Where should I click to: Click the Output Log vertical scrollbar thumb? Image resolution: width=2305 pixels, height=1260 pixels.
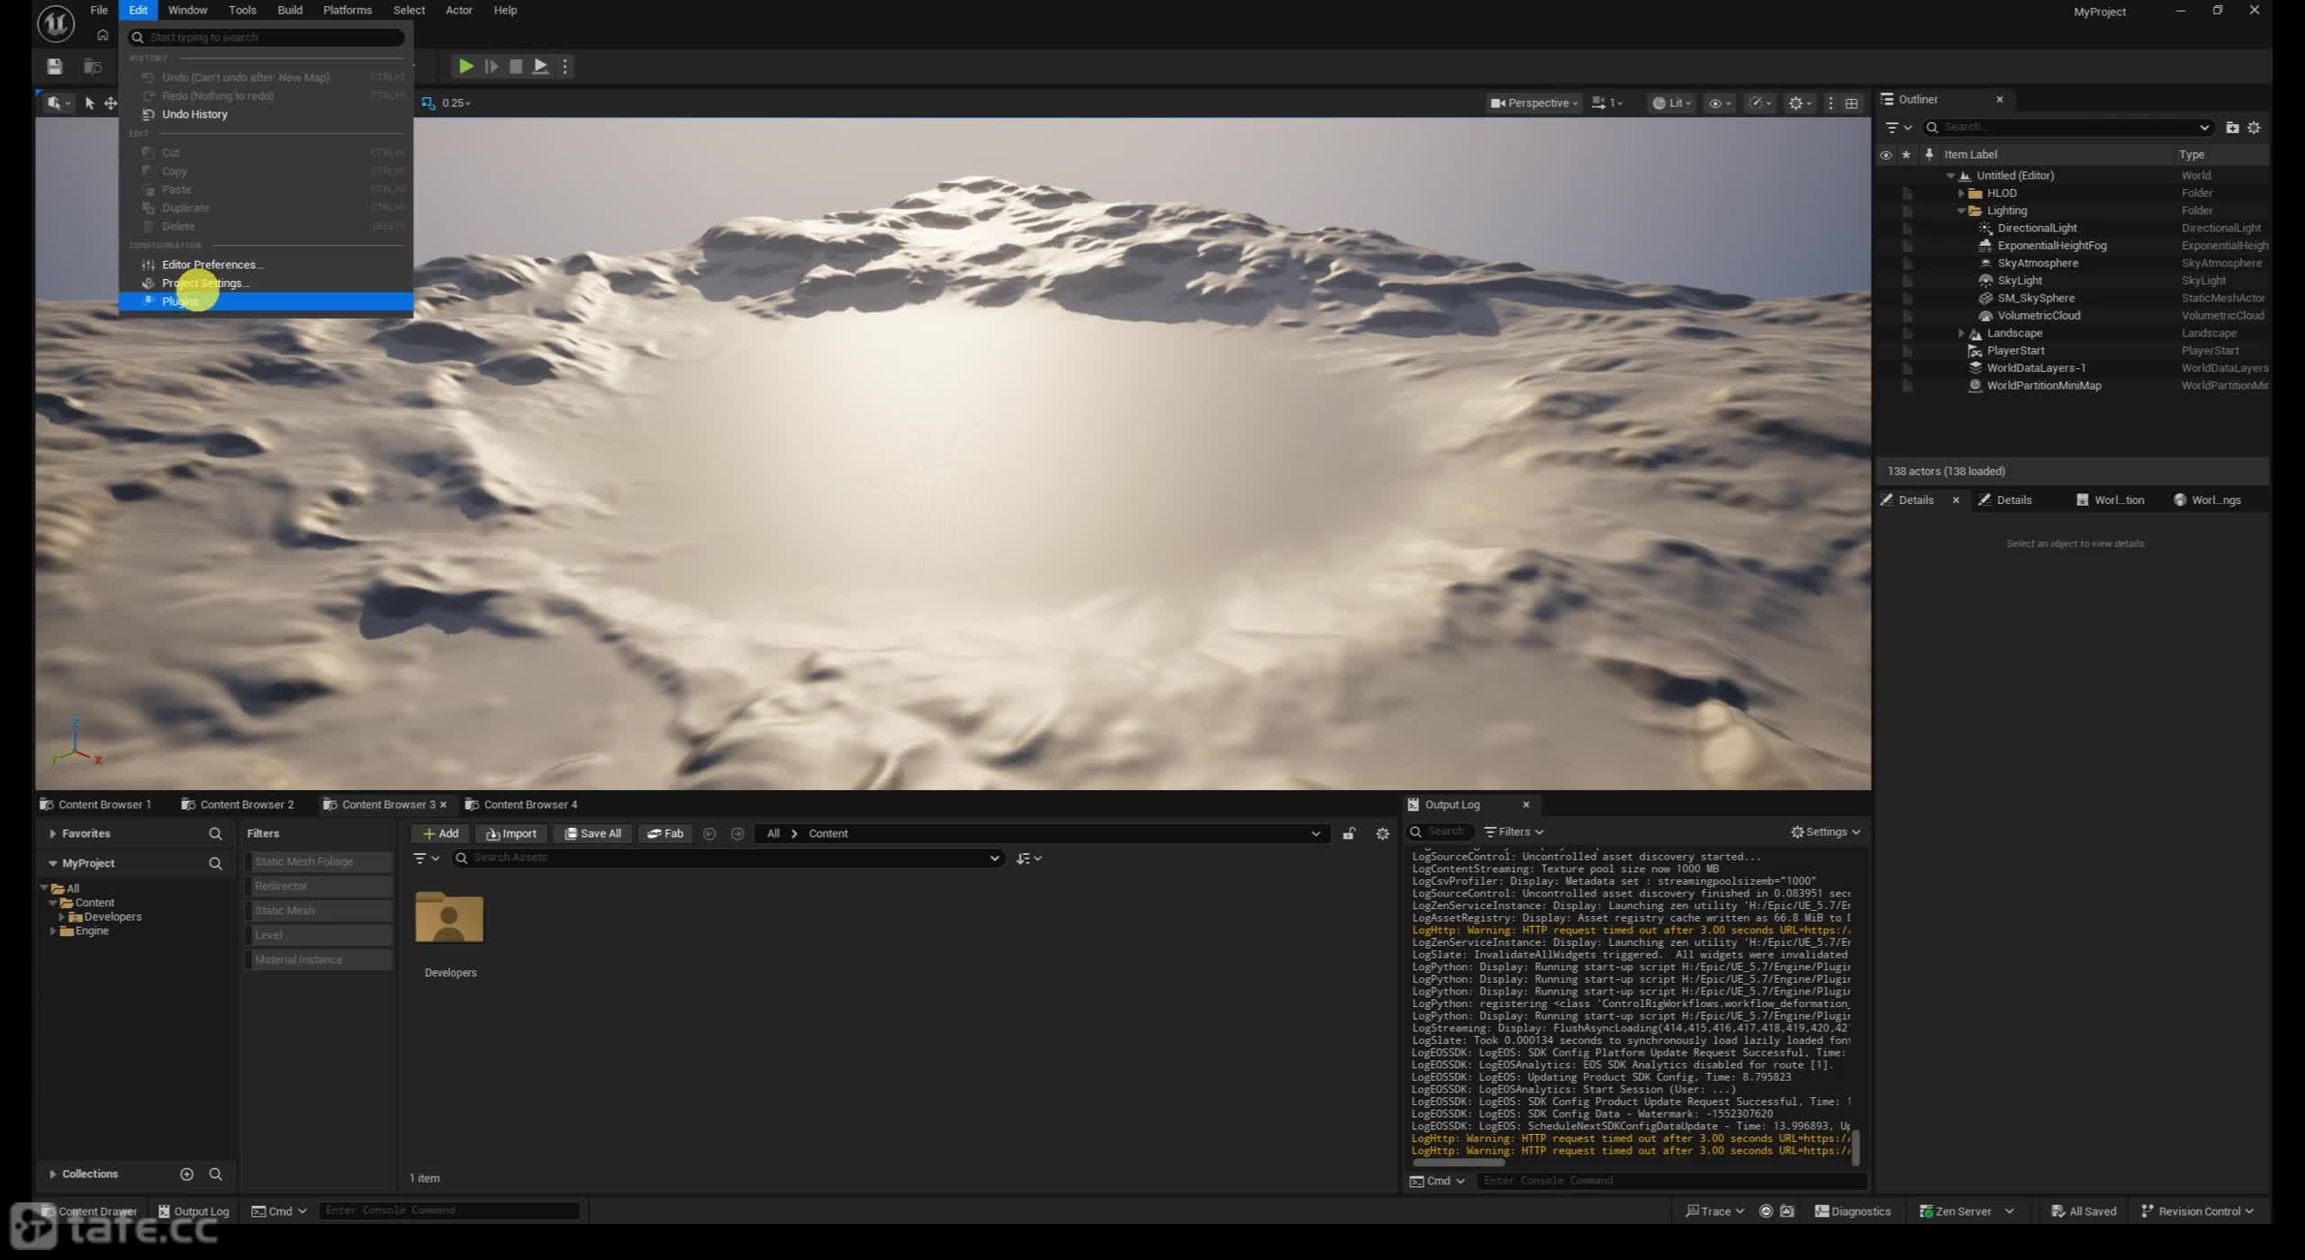coord(1856,1147)
